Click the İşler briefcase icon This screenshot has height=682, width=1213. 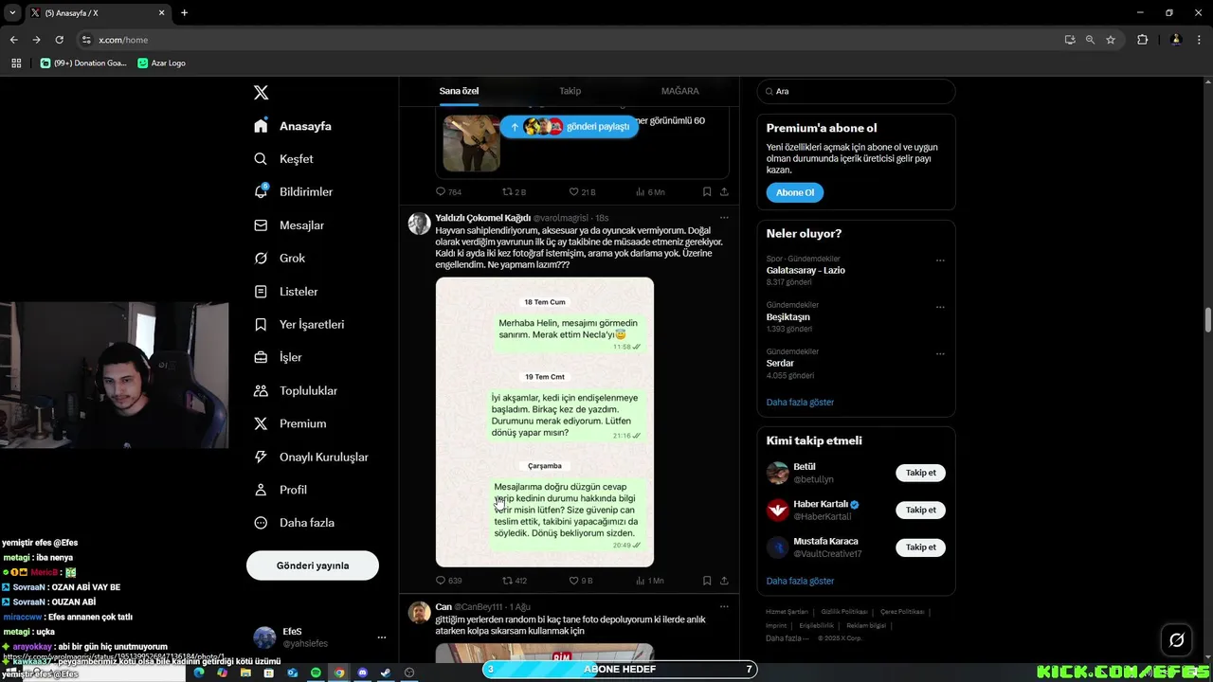point(262,358)
